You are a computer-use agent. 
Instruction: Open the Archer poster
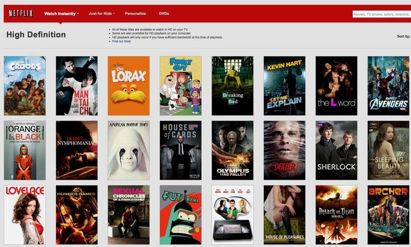point(388,215)
